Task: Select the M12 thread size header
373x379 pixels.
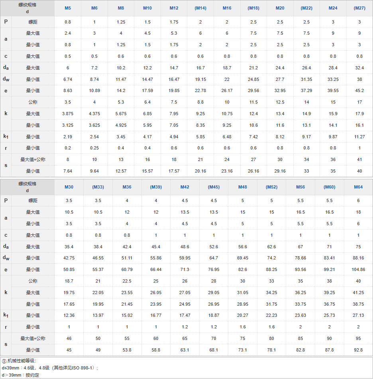Action: click(x=174, y=8)
